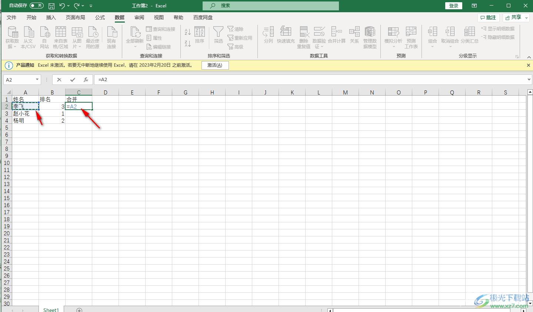Screen dimensions: 533x312
Task: Open Consolidate (合并计算) tool
Action: tap(337, 35)
